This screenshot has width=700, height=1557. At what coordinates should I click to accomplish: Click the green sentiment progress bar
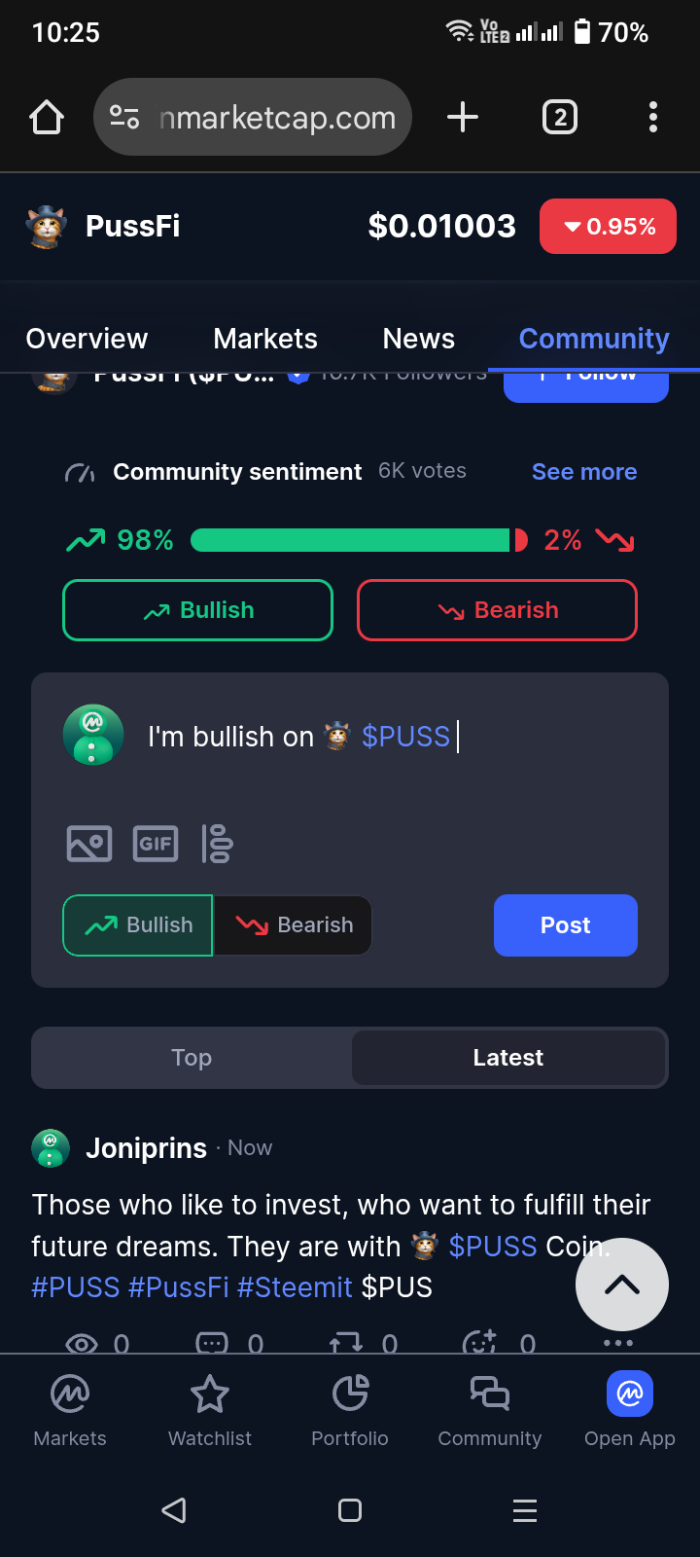[350, 540]
